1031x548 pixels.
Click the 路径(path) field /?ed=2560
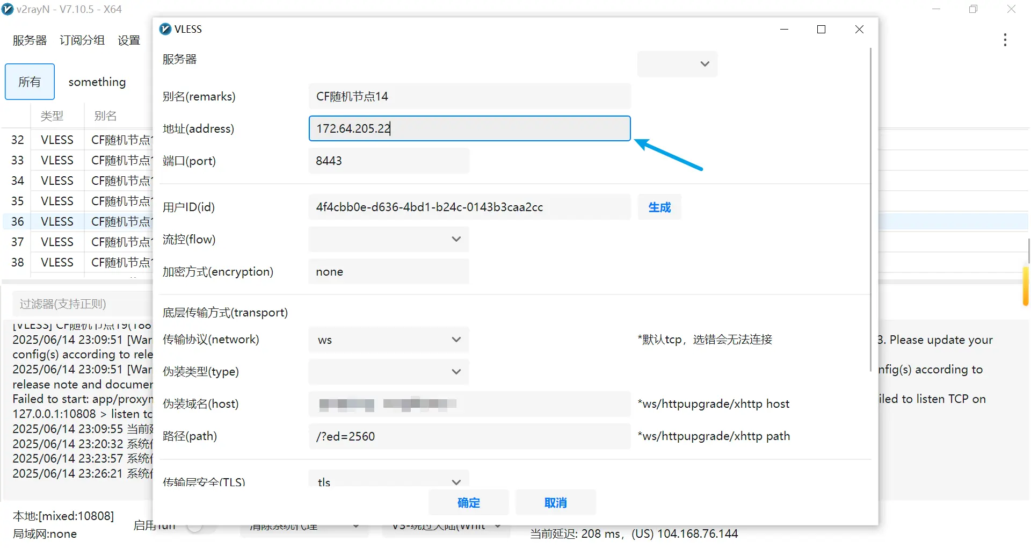(469, 436)
